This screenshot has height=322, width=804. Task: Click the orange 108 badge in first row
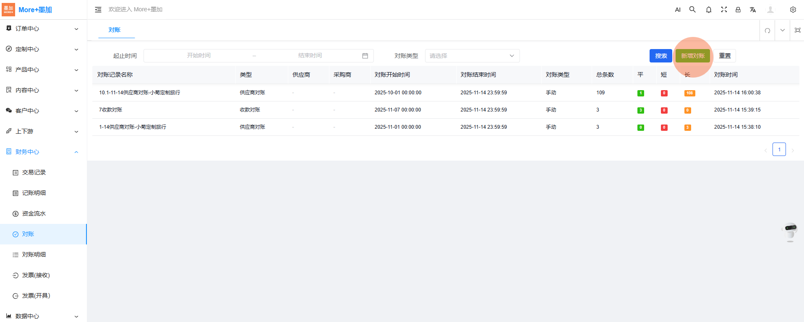[689, 93]
